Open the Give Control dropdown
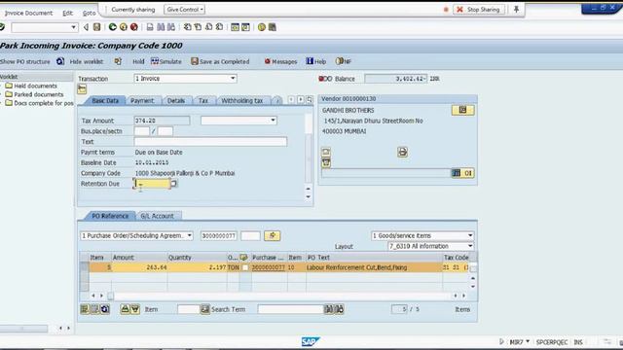This screenshot has height=350, width=623. tap(184, 9)
